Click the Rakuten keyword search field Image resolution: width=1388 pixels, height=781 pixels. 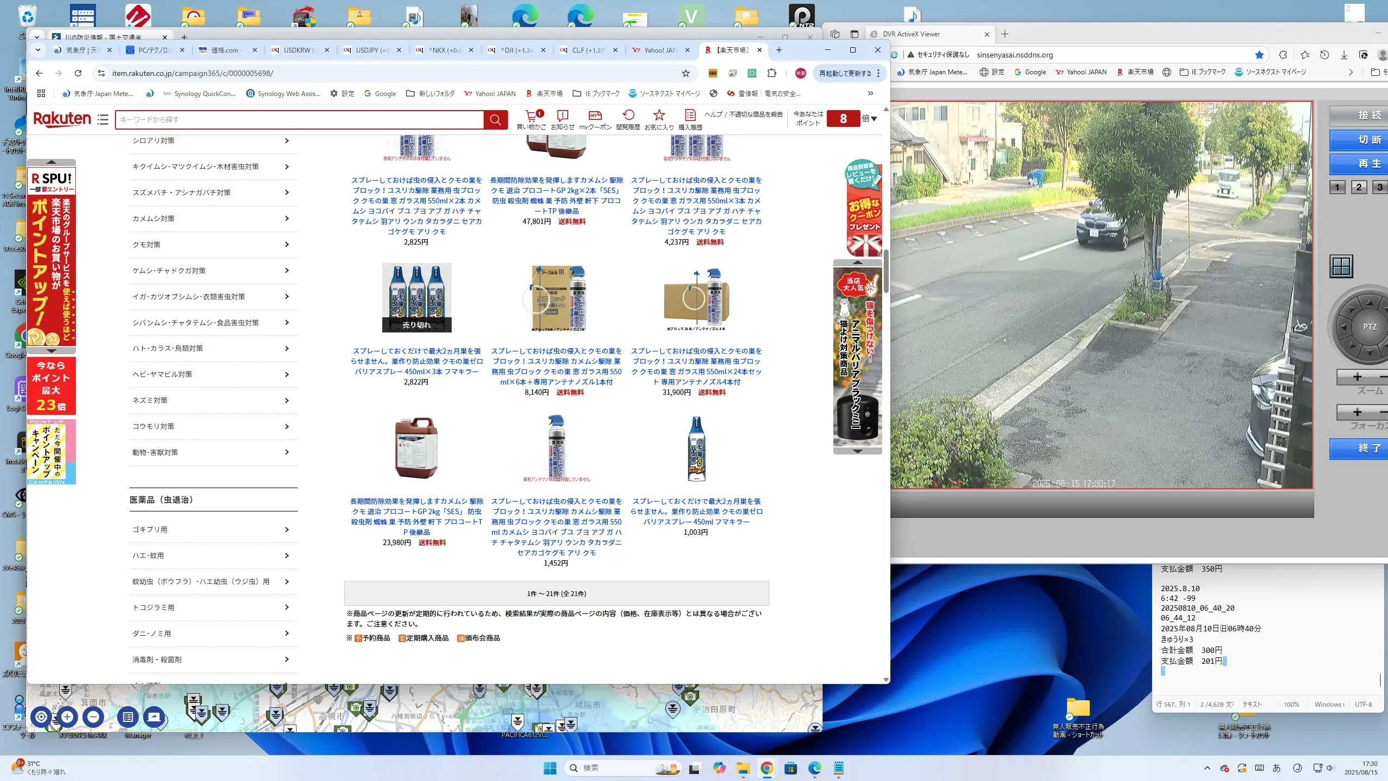299,119
